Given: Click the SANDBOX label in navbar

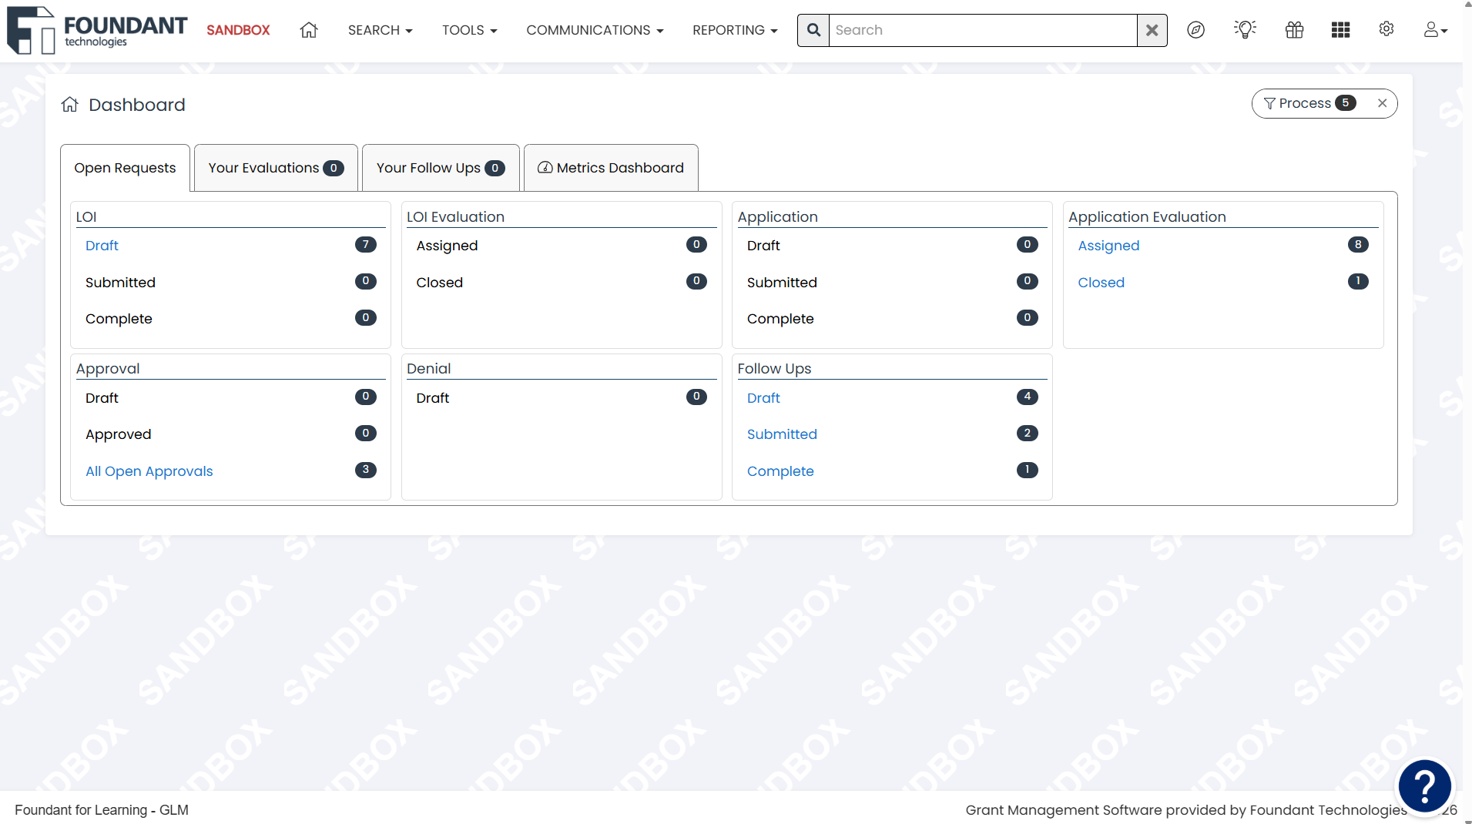Looking at the screenshot, I should pyautogui.click(x=238, y=30).
